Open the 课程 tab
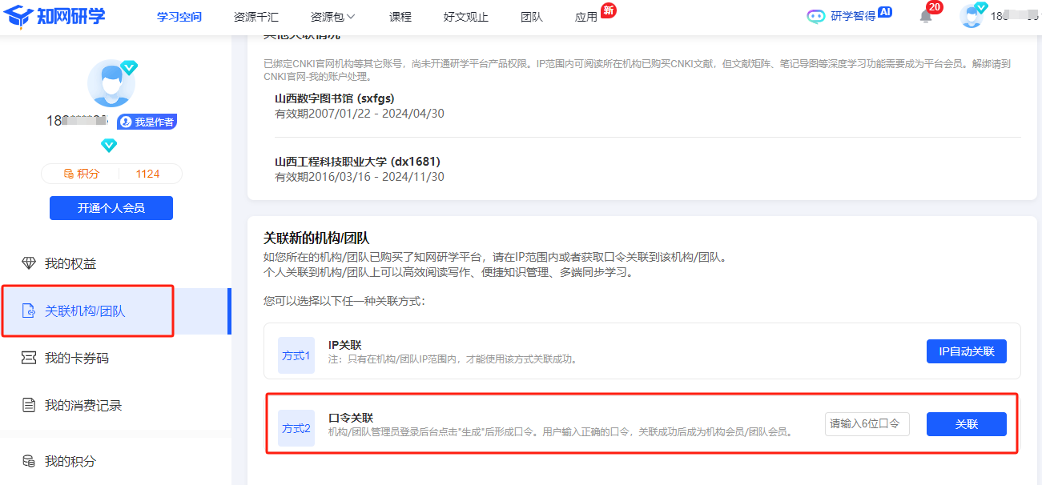The height and width of the screenshot is (485, 1042). click(400, 17)
